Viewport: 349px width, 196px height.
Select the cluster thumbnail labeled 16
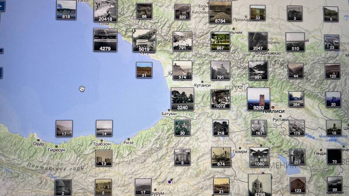click(x=334, y=128)
